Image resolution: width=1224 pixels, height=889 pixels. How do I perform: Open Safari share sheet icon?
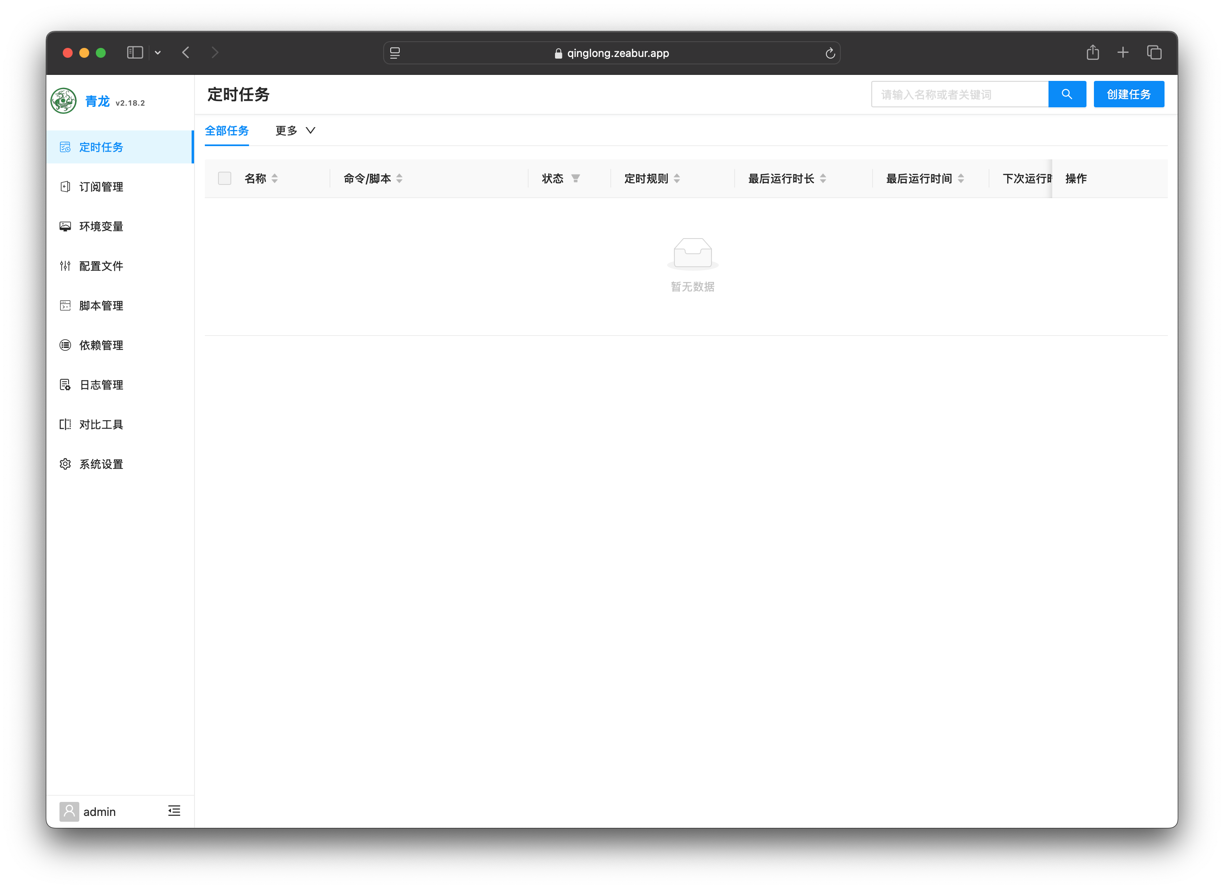1092,52
